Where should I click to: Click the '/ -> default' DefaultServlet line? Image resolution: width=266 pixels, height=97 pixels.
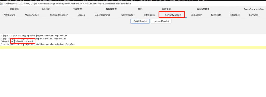38,44
